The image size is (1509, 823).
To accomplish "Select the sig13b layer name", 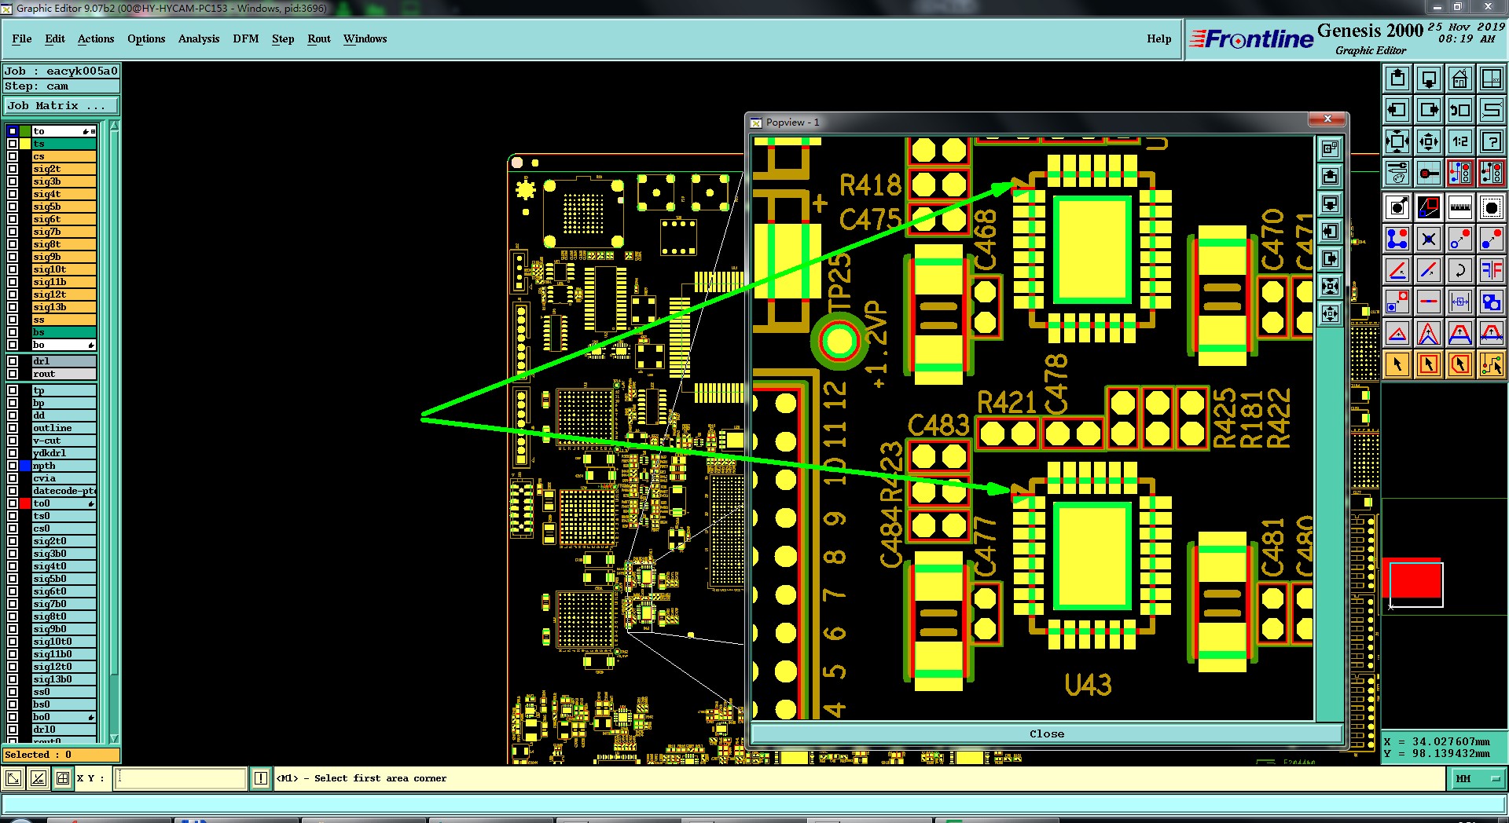I will point(64,307).
